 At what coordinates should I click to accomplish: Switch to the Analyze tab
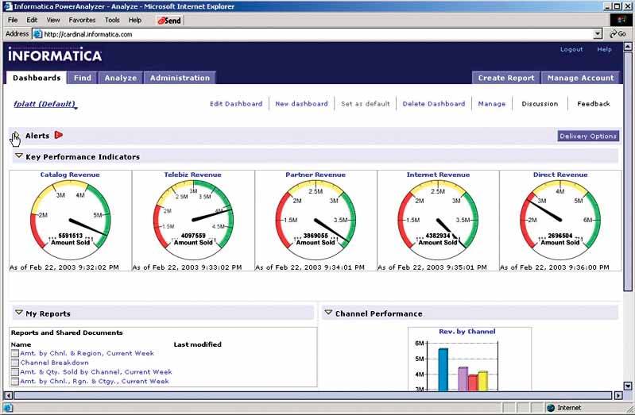(121, 78)
